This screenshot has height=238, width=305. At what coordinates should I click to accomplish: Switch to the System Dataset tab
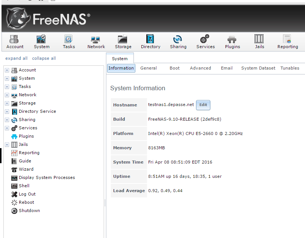258,68
